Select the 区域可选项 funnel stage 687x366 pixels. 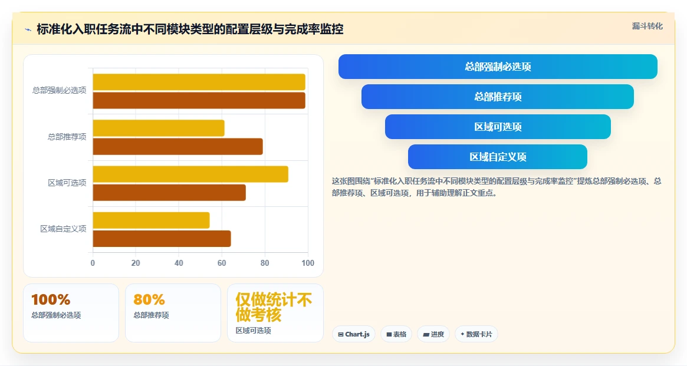tap(498, 127)
